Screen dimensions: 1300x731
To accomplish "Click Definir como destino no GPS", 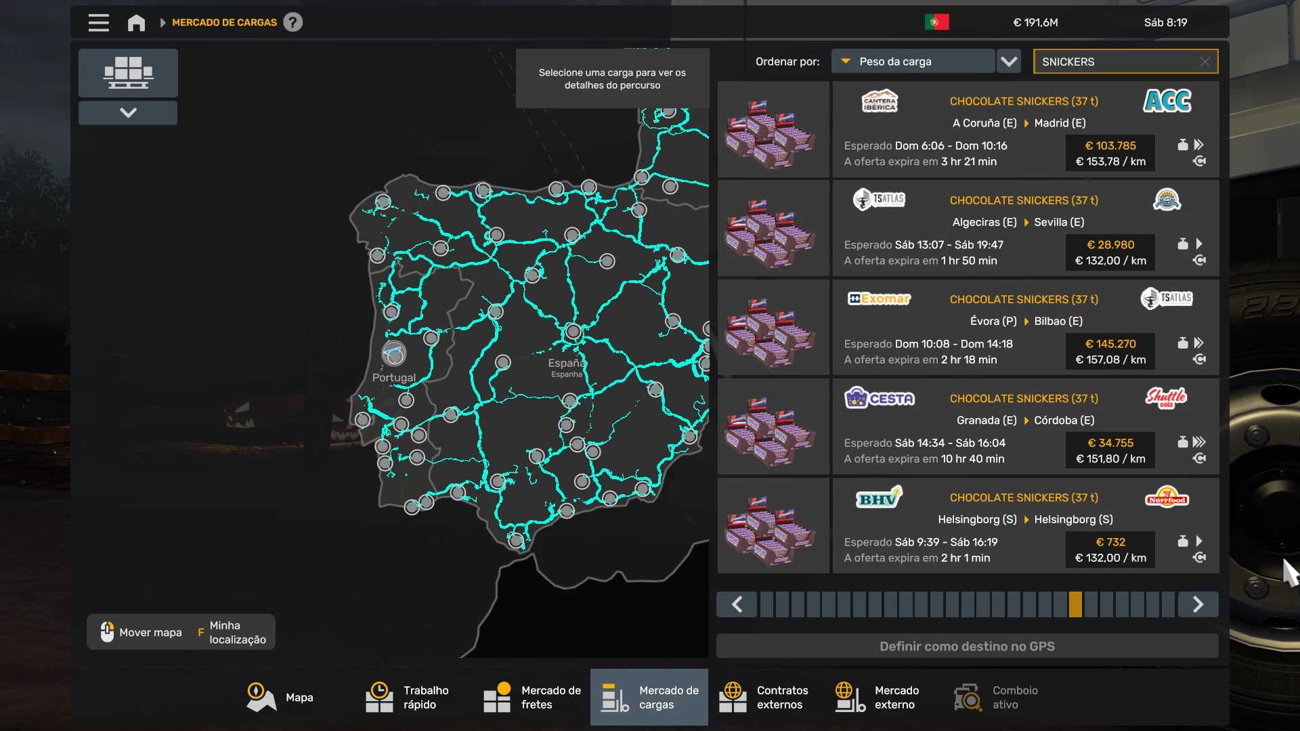I will click(x=967, y=646).
